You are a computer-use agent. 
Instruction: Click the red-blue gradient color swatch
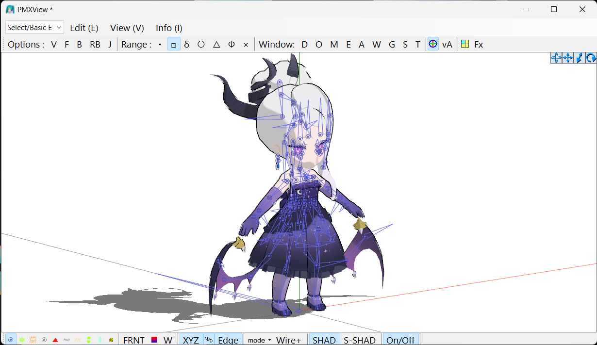(154, 340)
